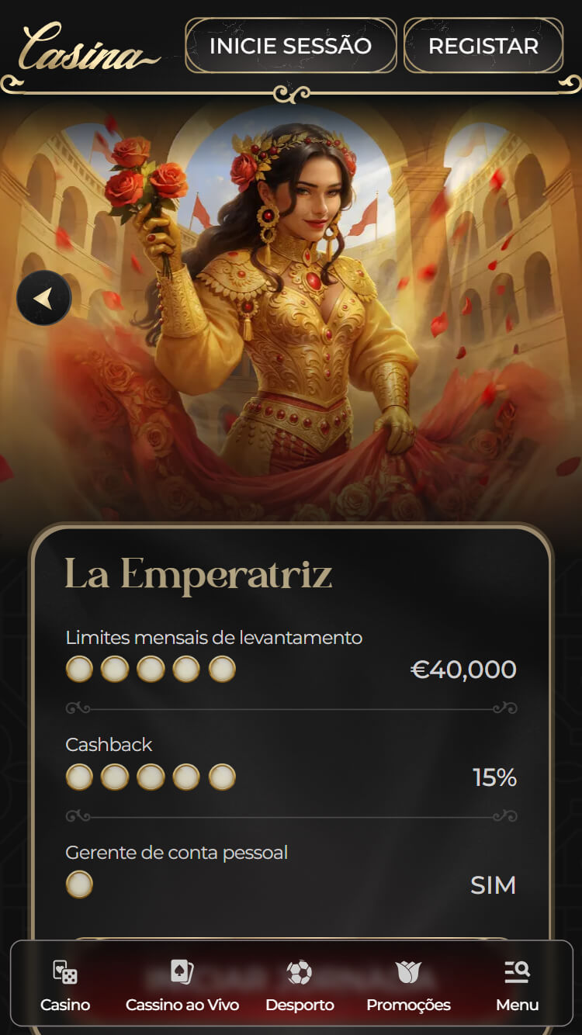Click the INICIE SESSÃO button

coord(291,46)
